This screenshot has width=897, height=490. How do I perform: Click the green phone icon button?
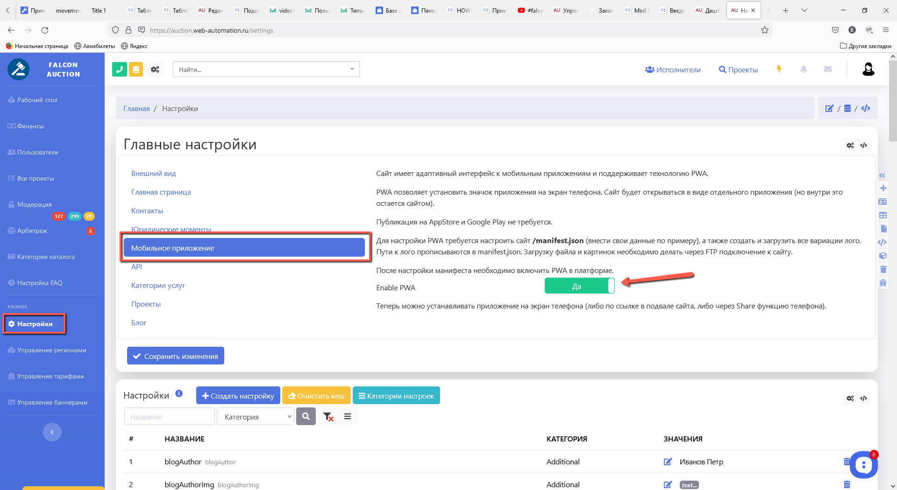pos(120,70)
